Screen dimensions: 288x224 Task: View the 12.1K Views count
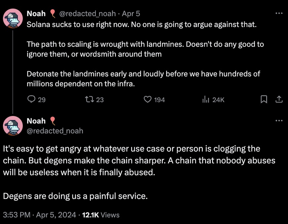101,215
